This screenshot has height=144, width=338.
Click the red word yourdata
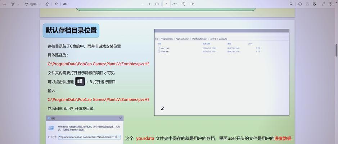145,138
